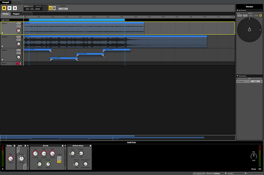Select the lowest clip on Audio 3
The height and width of the screenshot is (175, 264).
pyautogui.click(x=64, y=59)
